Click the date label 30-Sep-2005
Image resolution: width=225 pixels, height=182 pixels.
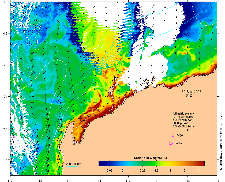coord(192,92)
